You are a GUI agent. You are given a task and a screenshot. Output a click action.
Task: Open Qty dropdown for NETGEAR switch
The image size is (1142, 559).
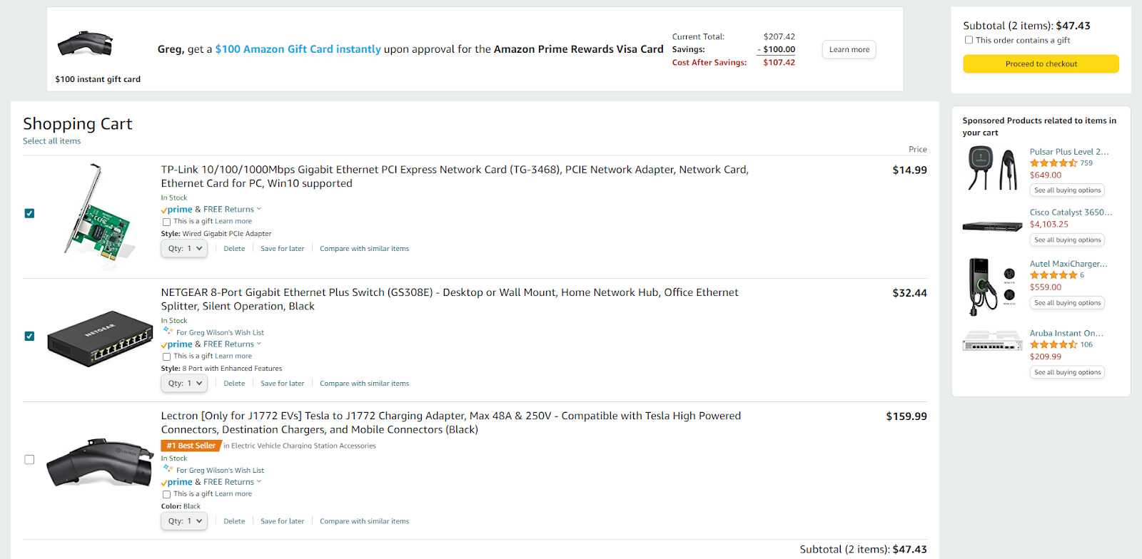click(184, 384)
